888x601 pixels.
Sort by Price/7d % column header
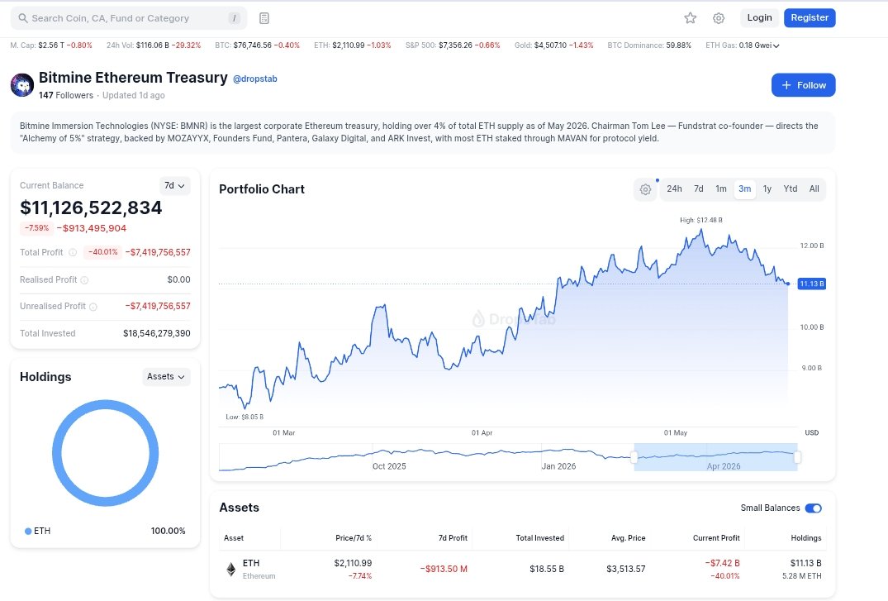click(353, 538)
